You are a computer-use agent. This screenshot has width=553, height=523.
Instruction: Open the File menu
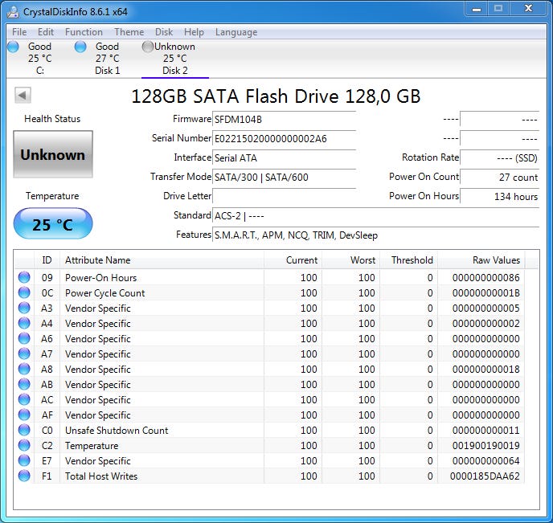19,32
